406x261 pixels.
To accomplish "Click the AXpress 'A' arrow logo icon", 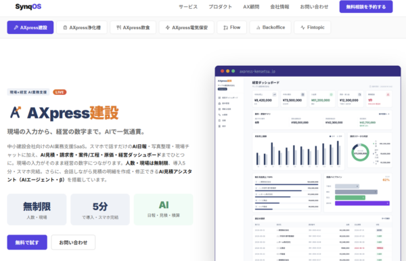I will (x=16, y=113).
